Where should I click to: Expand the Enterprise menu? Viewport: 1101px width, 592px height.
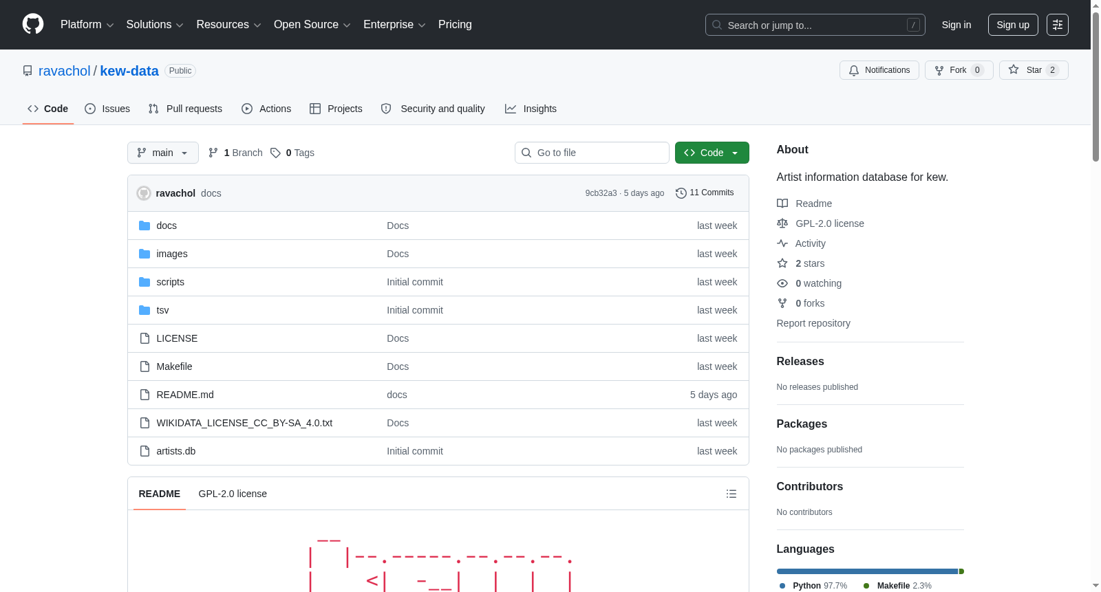click(394, 25)
